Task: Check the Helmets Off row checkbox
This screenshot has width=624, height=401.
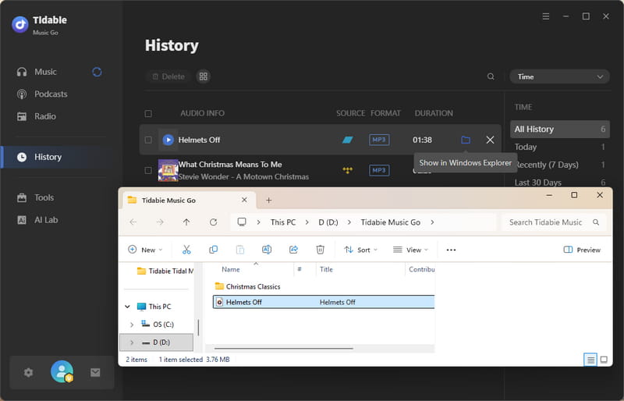Action: coord(148,140)
